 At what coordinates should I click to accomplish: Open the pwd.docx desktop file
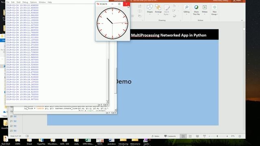[111, 142]
